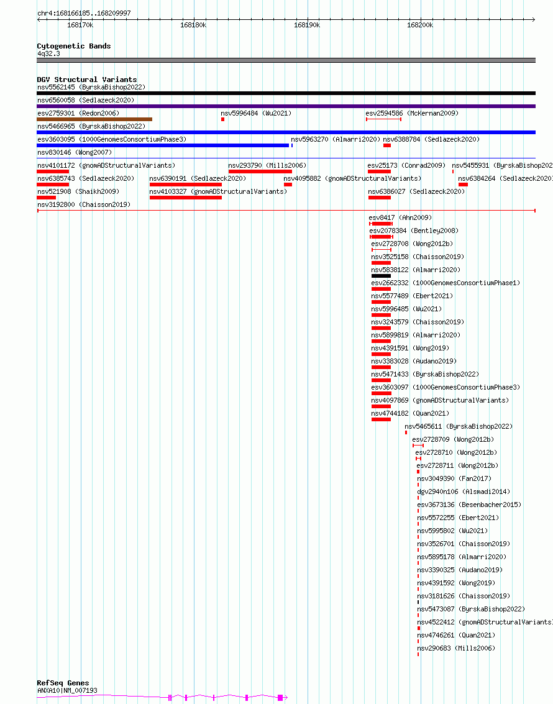Select nsv3049390 (Fan2017) variant
553x704 pixels.
point(454,478)
